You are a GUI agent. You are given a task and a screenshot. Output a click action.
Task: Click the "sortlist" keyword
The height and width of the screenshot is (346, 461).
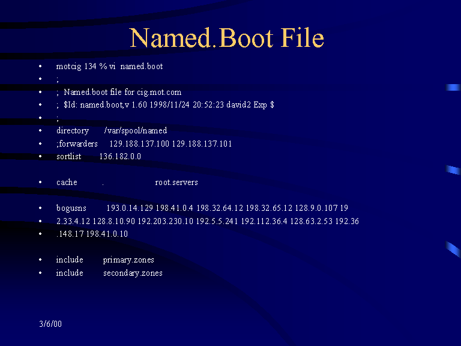[68, 156]
